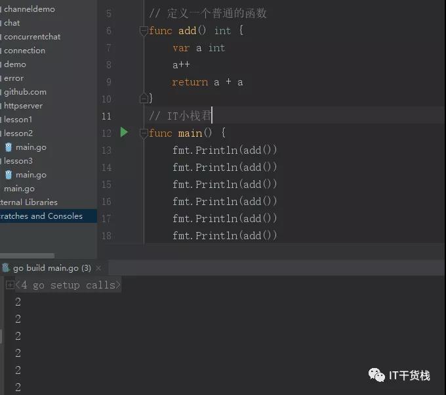Place cursor on return a + a line
The width and height of the screenshot is (446, 395).
coord(207,82)
